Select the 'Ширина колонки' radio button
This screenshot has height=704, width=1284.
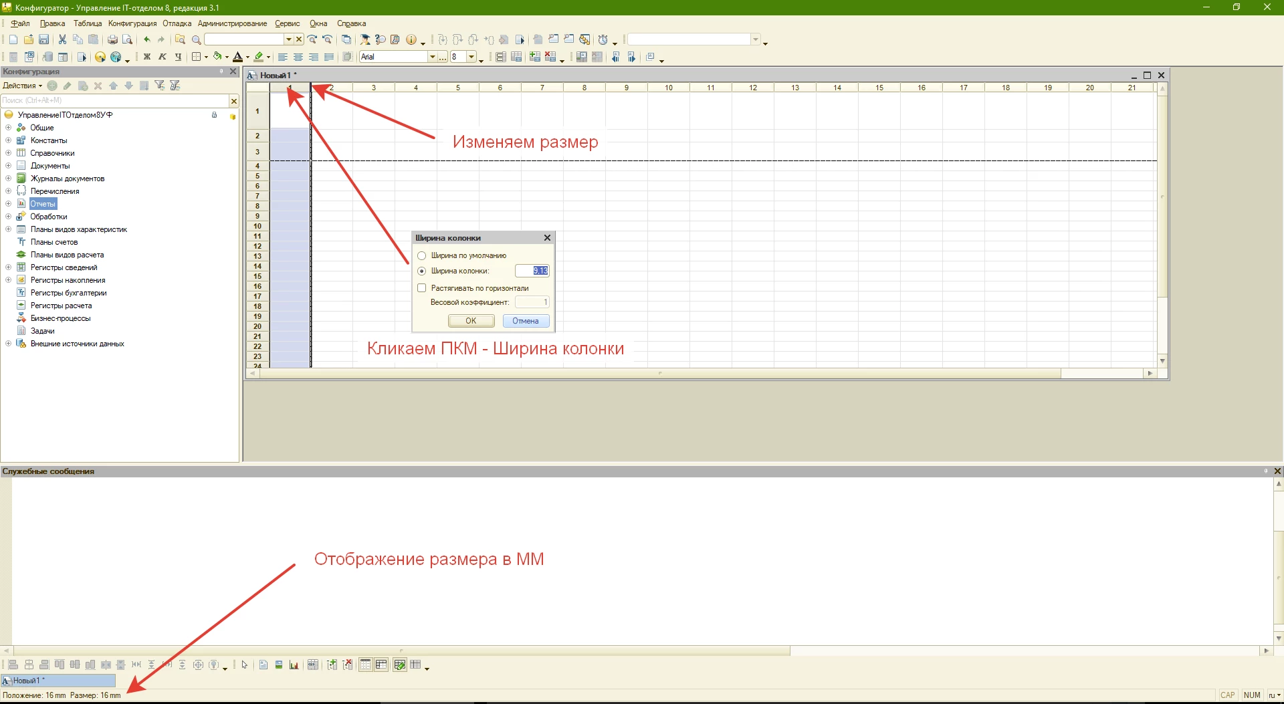click(x=422, y=271)
